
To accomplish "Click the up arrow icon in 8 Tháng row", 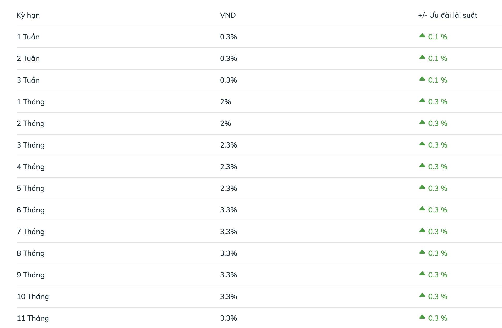I will coord(422,252).
